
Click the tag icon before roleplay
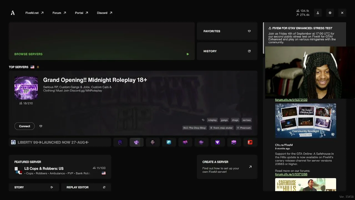click(x=203, y=120)
